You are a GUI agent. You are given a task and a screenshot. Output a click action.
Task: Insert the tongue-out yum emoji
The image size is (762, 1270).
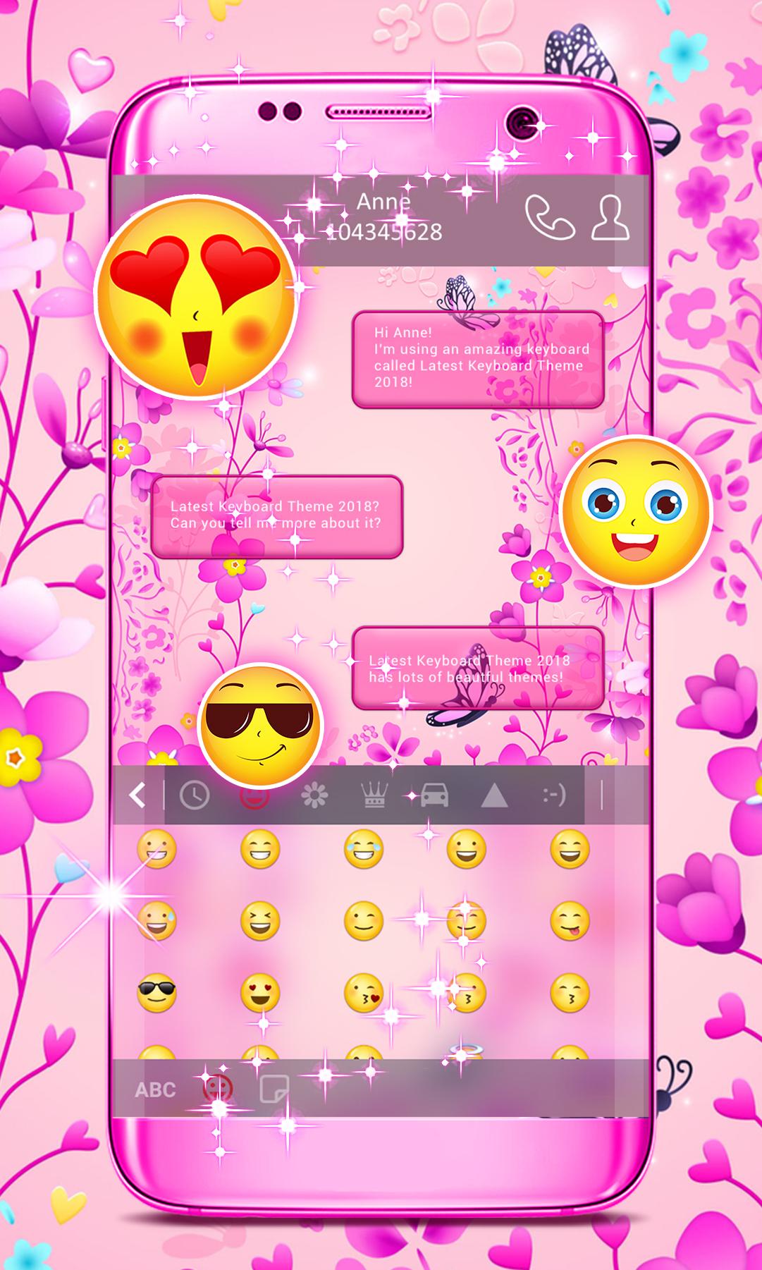point(570,921)
